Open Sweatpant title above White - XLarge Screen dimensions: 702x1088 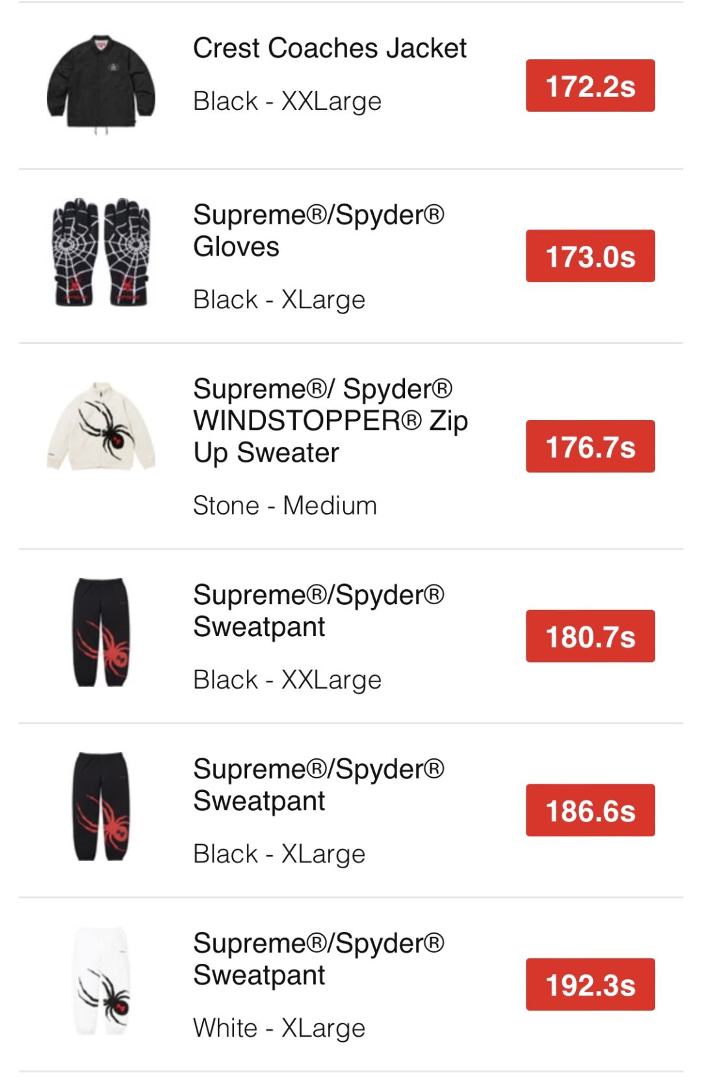[x=318, y=959]
